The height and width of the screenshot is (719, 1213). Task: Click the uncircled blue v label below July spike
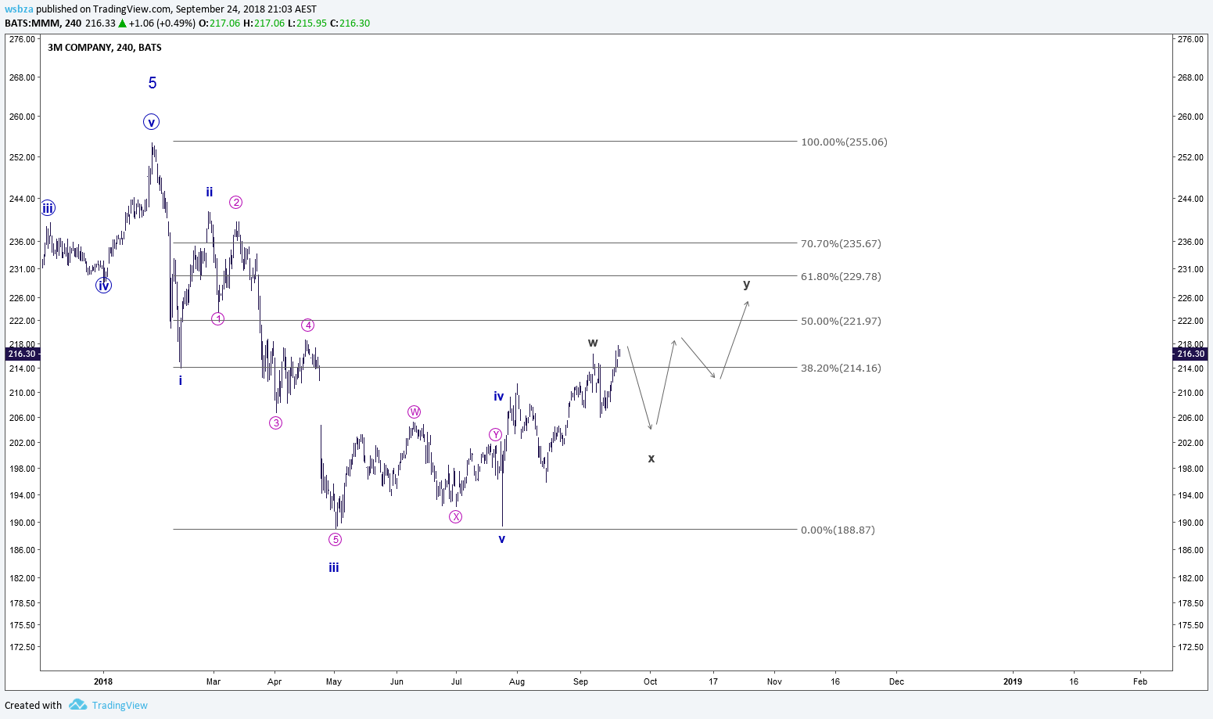tap(502, 539)
